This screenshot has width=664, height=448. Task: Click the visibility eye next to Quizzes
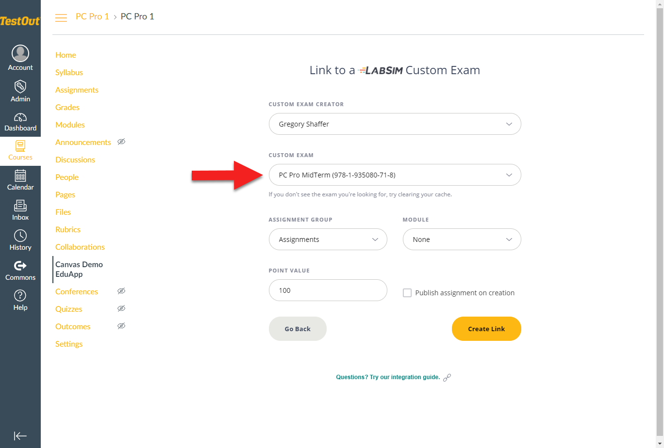click(121, 308)
